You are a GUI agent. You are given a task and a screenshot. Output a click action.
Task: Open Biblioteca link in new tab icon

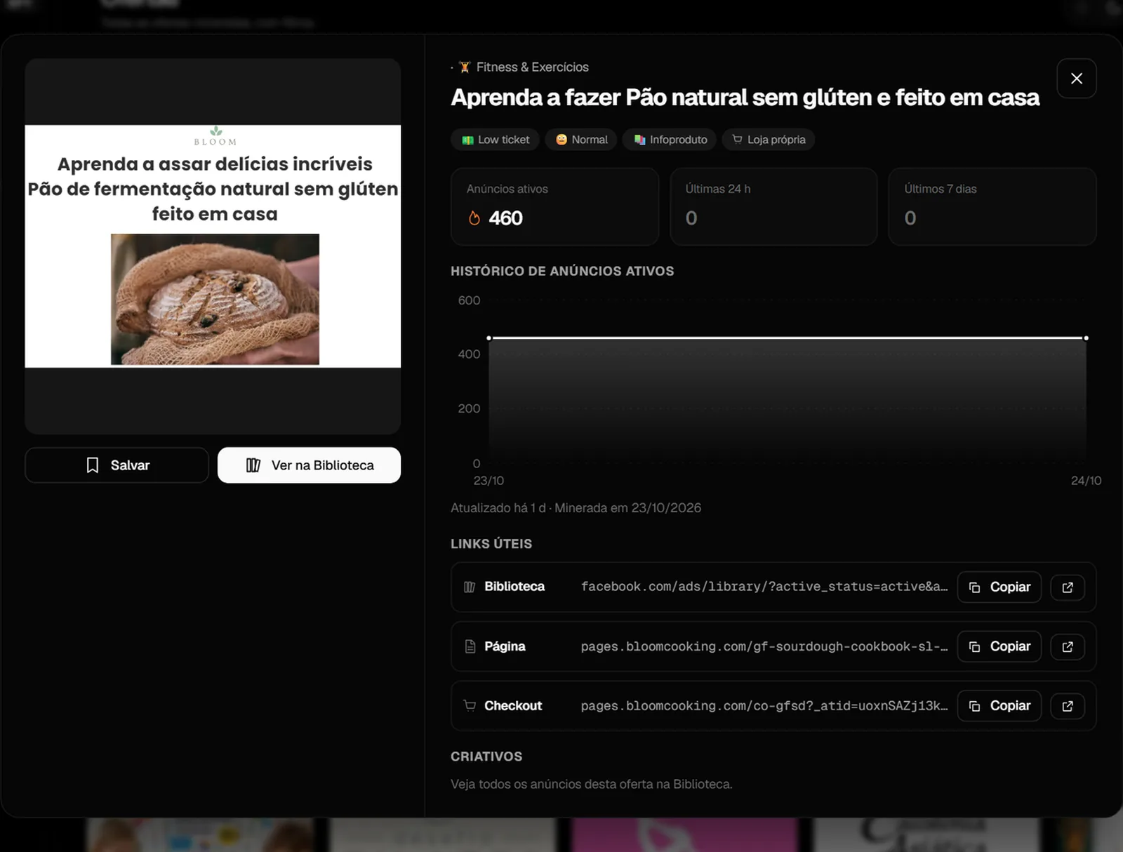tap(1068, 587)
